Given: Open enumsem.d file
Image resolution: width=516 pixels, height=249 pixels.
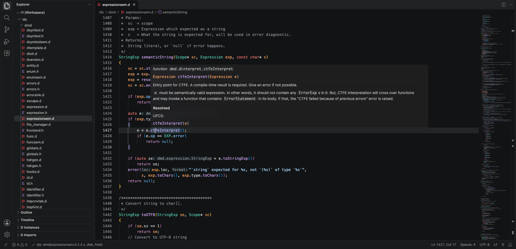Looking at the screenshot, I should click(x=36, y=77).
